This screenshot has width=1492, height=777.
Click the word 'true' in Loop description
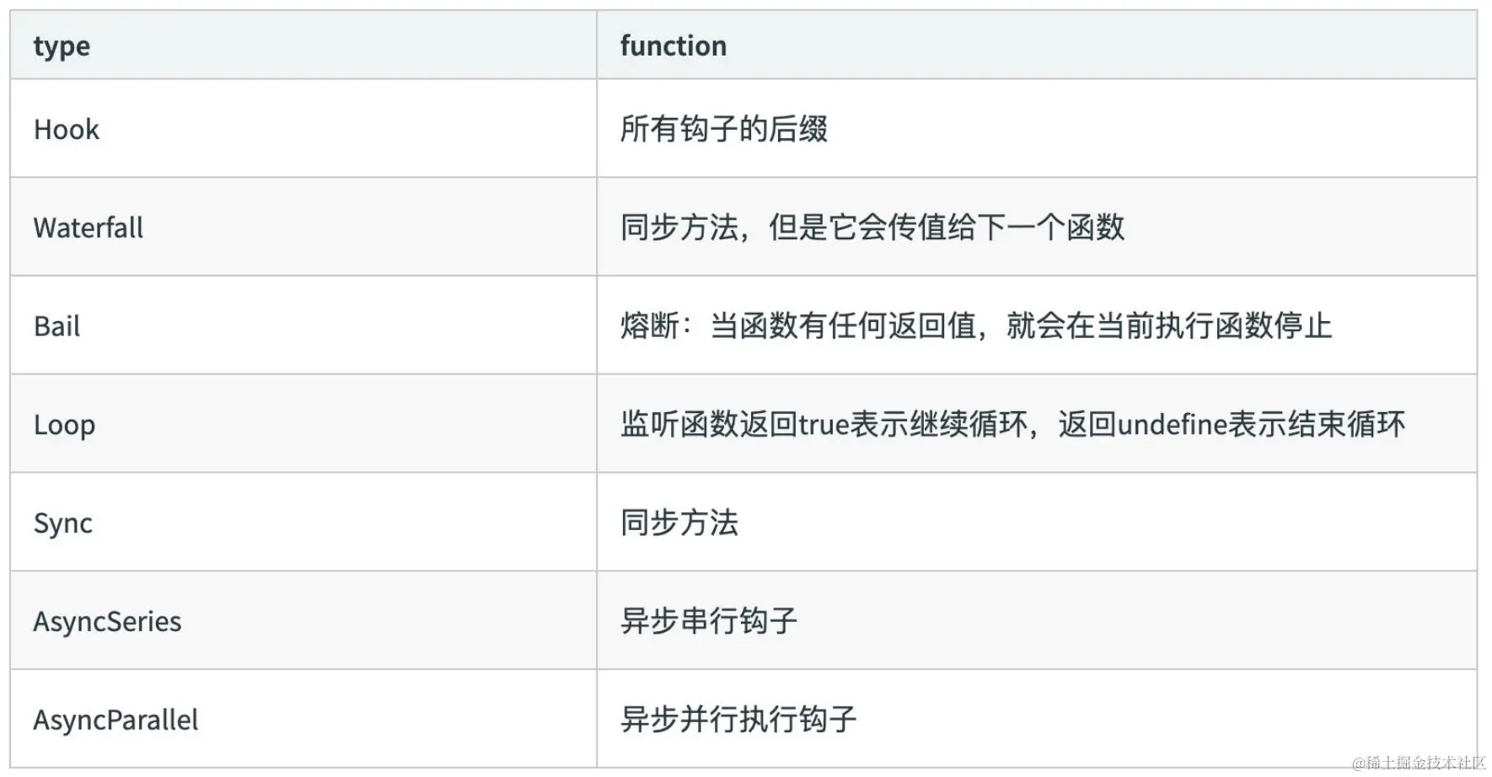click(x=824, y=424)
